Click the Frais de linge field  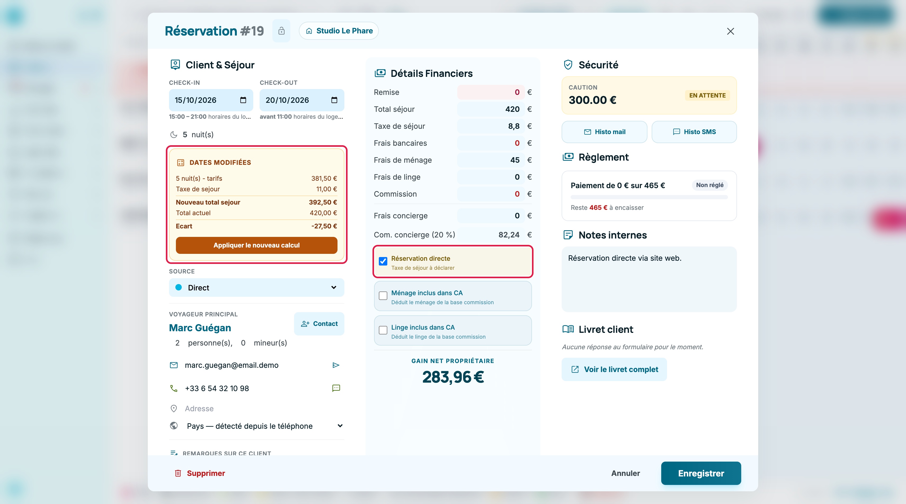coord(491,177)
